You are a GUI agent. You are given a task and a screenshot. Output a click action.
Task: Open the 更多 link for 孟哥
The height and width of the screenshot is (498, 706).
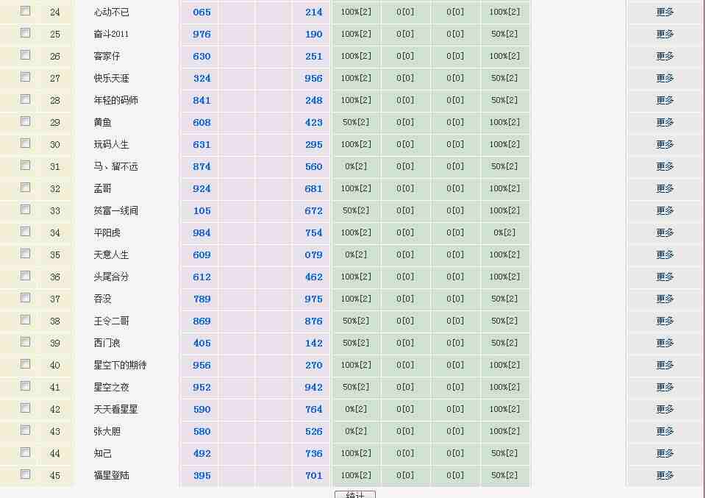(x=665, y=188)
